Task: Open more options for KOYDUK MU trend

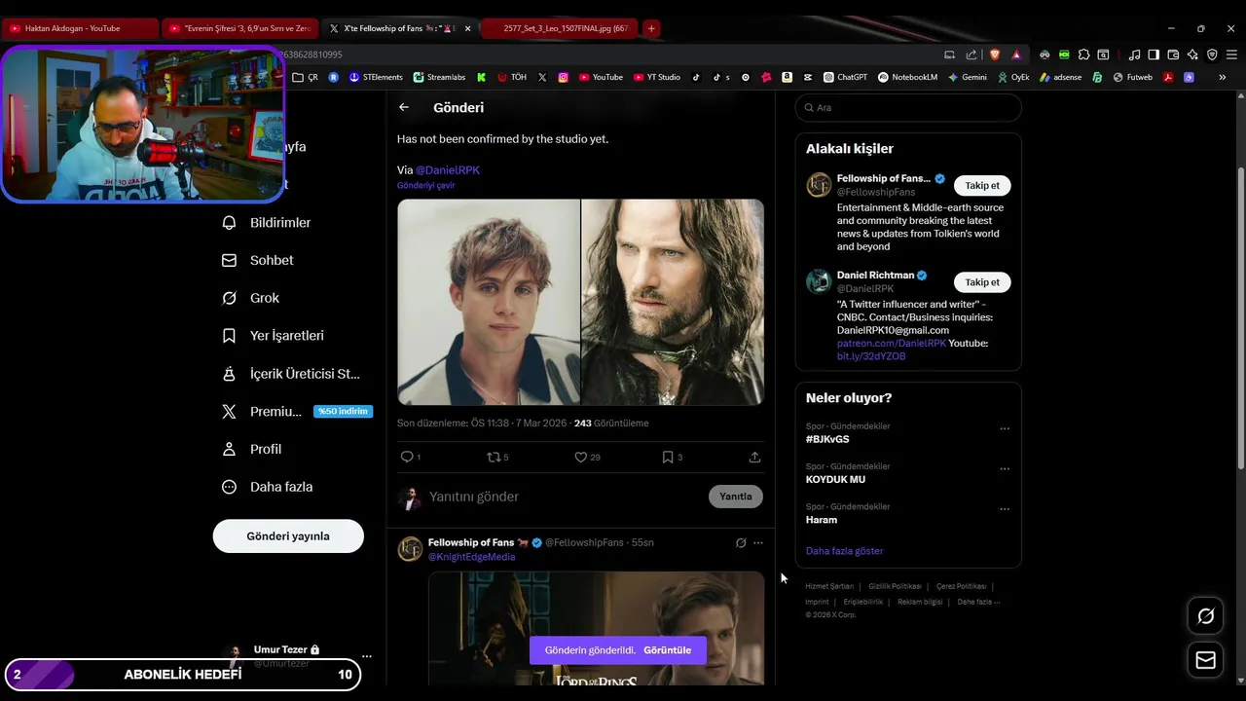Action: [1005, 468]
